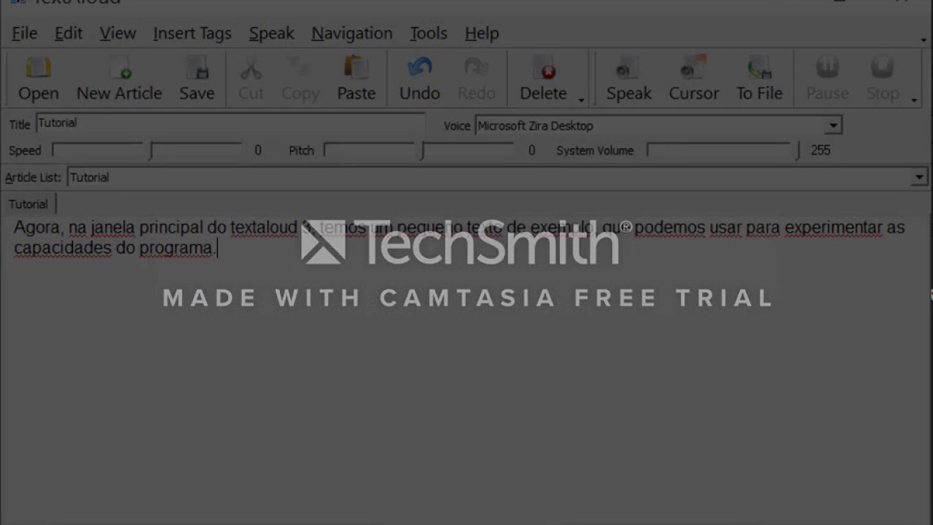Speak from the Cursor position
Viewport: 933px width, 525px height.
693,79
